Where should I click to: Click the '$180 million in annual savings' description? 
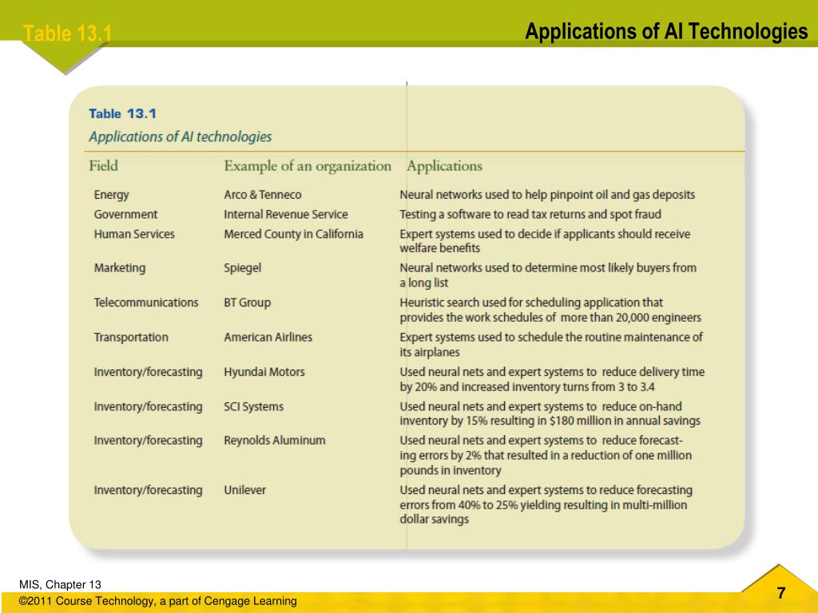click(x=550, y=413)
